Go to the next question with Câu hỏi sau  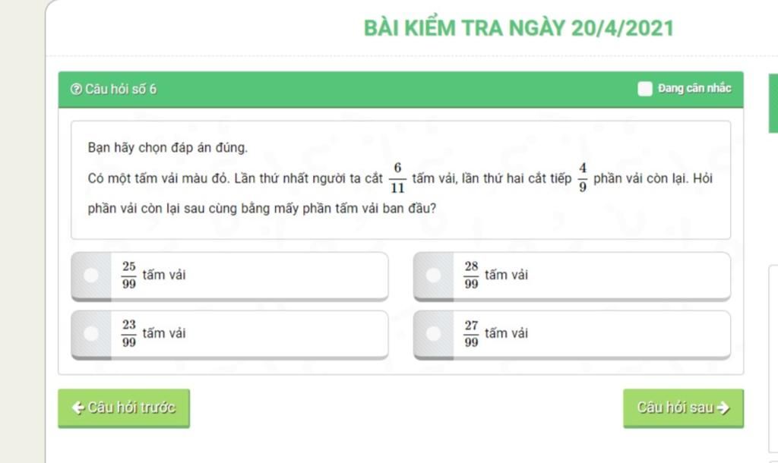pos(683,408)
